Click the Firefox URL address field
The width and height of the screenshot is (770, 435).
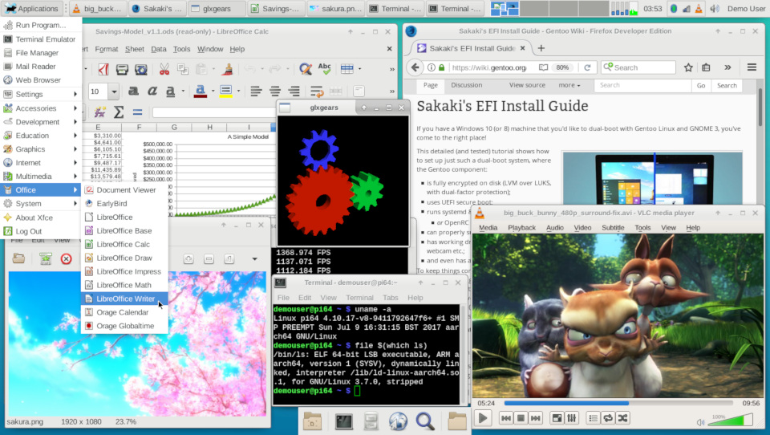488,67
